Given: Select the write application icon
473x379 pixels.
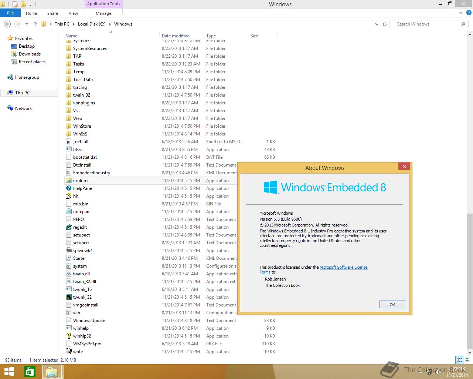Looking at the screenshot, I should tap(68, 352).
